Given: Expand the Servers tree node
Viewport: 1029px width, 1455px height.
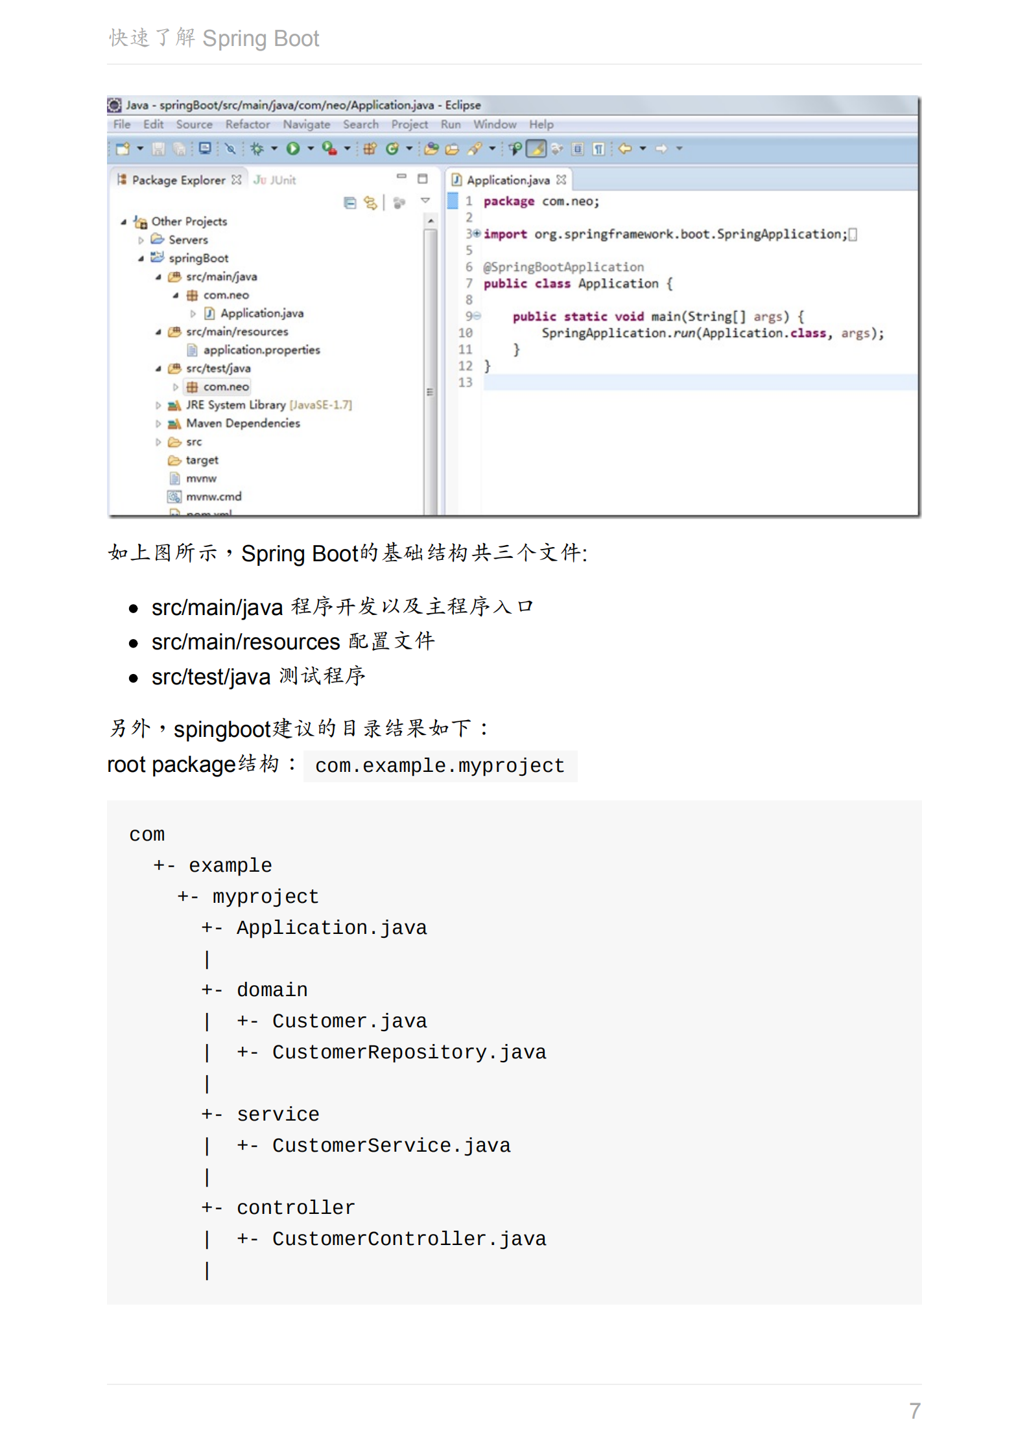Looking at the screenshot, I should point(141,240).
